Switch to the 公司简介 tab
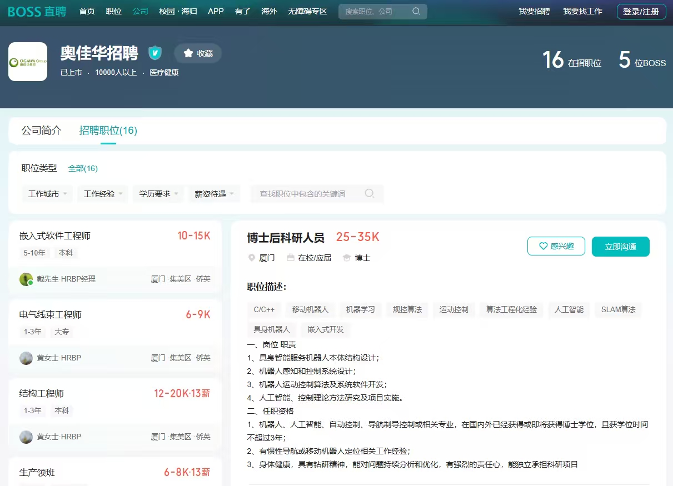This screenshot has height=486, width=673. [x=42, y=131]
